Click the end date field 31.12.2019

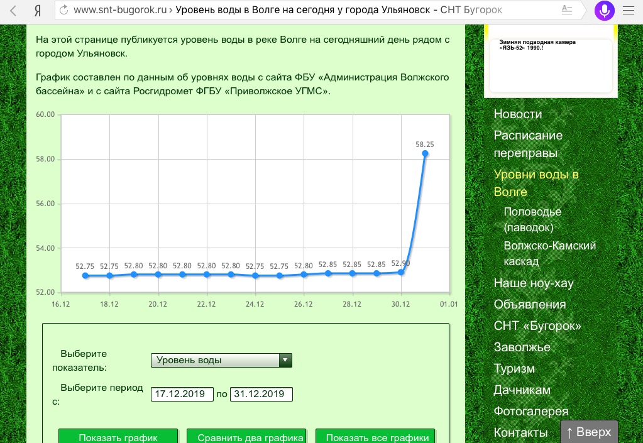tap(261, 394)
